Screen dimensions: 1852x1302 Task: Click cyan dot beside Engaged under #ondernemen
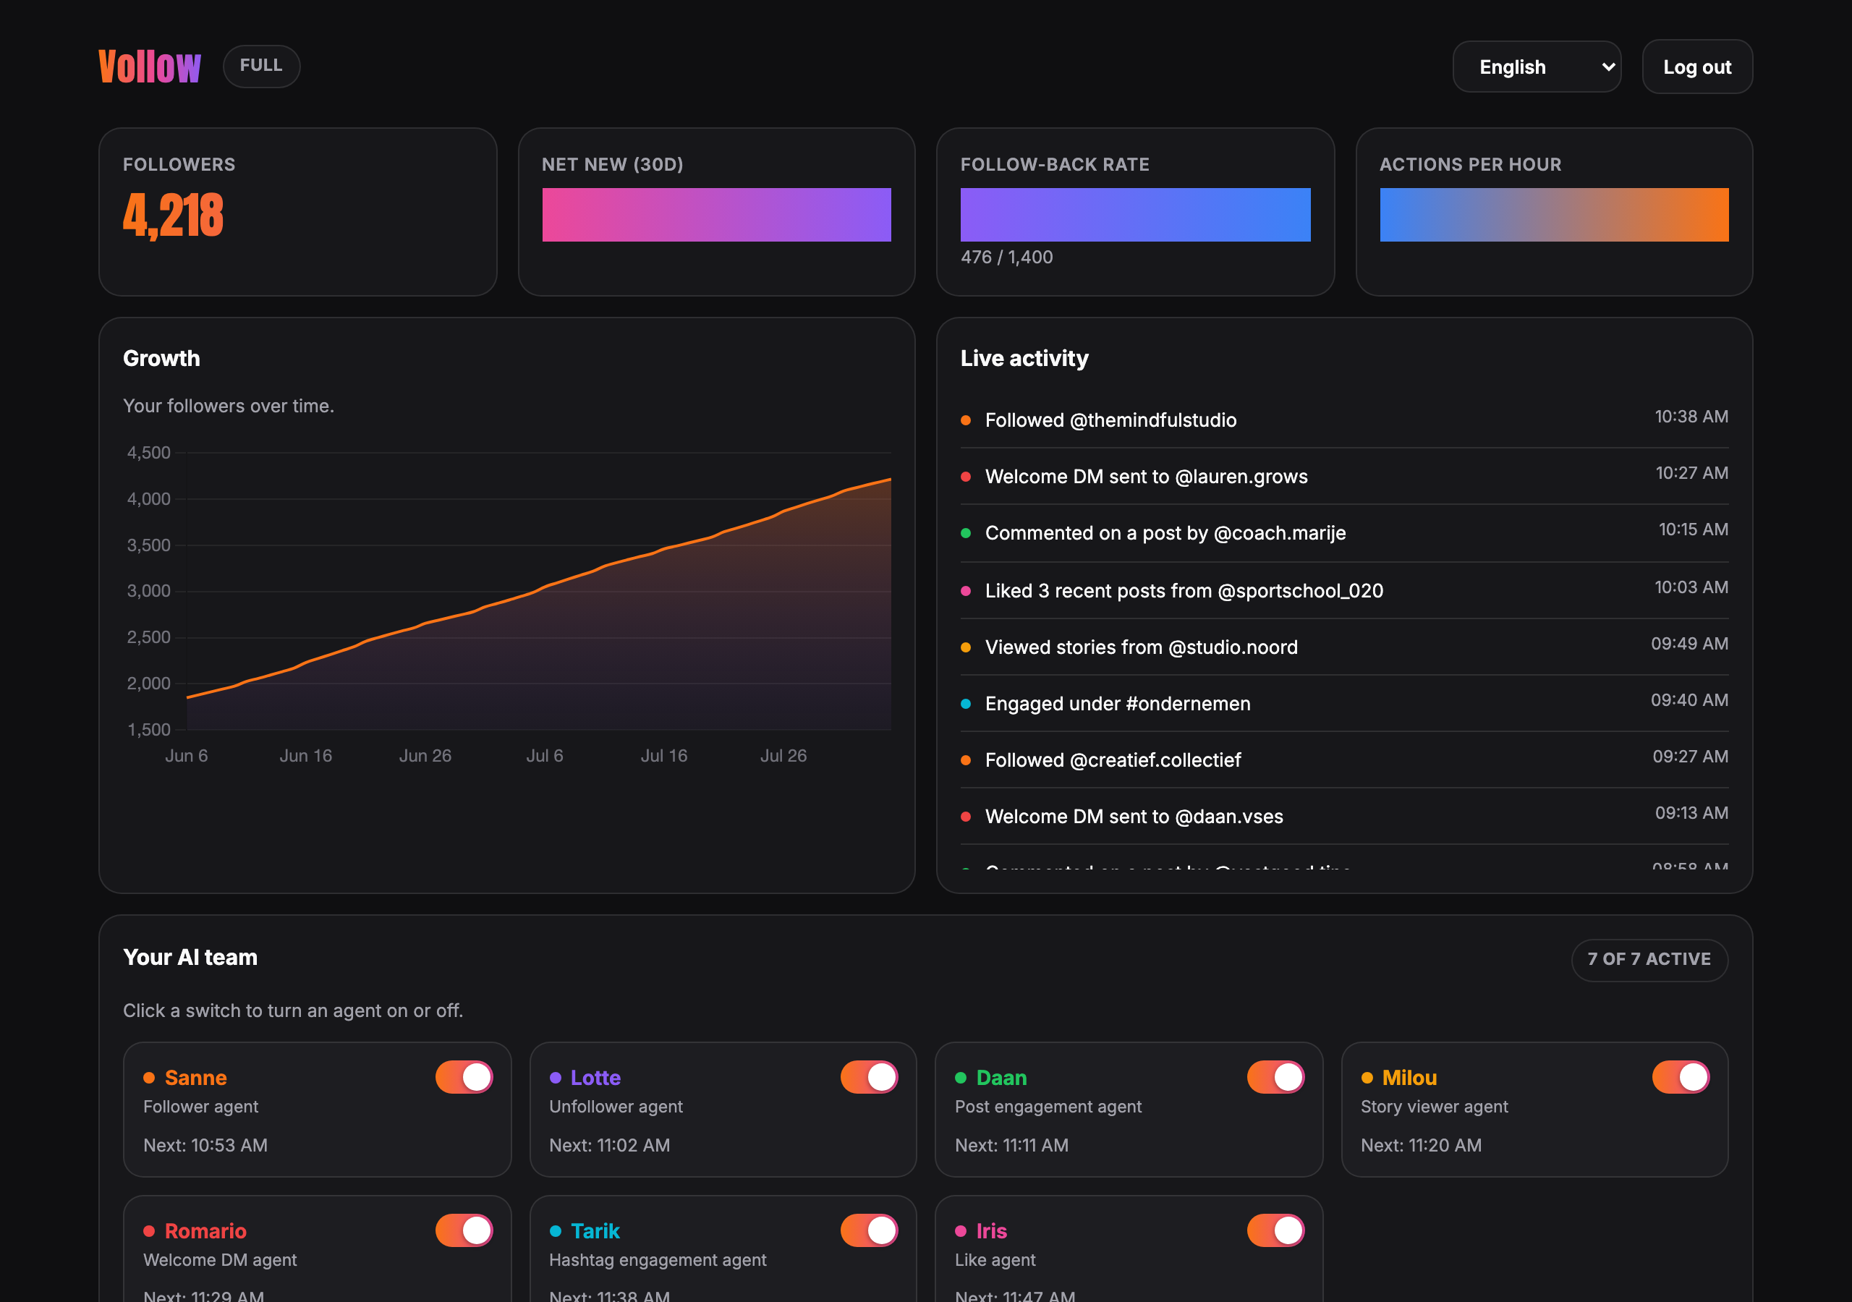966,703
